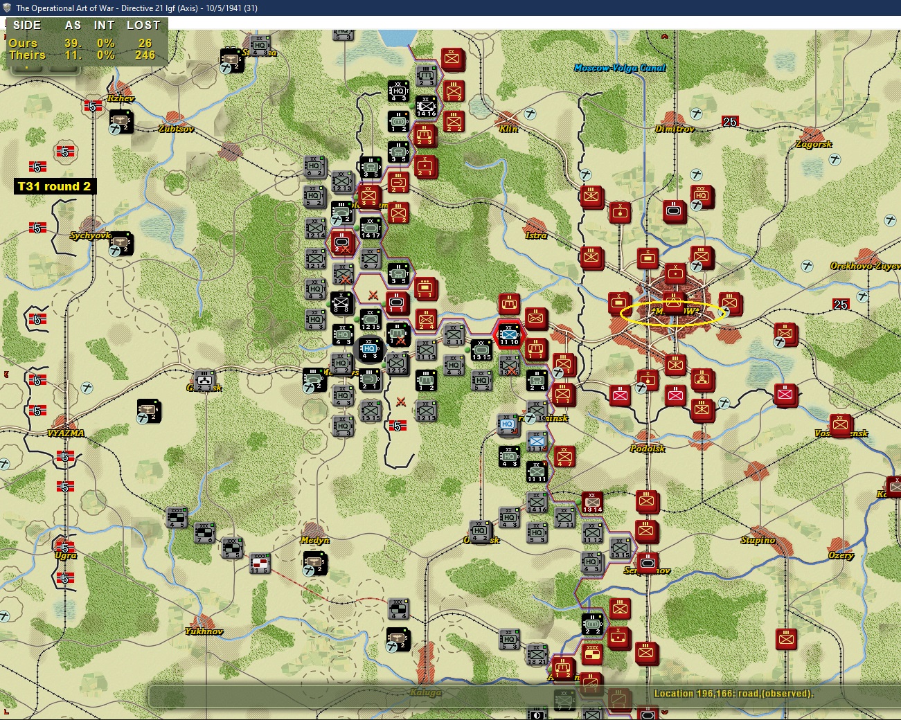This screenshot has width=901, height=720.
Task: Select the black German HQ showing 4 3 near top
Action: (398, 91)
